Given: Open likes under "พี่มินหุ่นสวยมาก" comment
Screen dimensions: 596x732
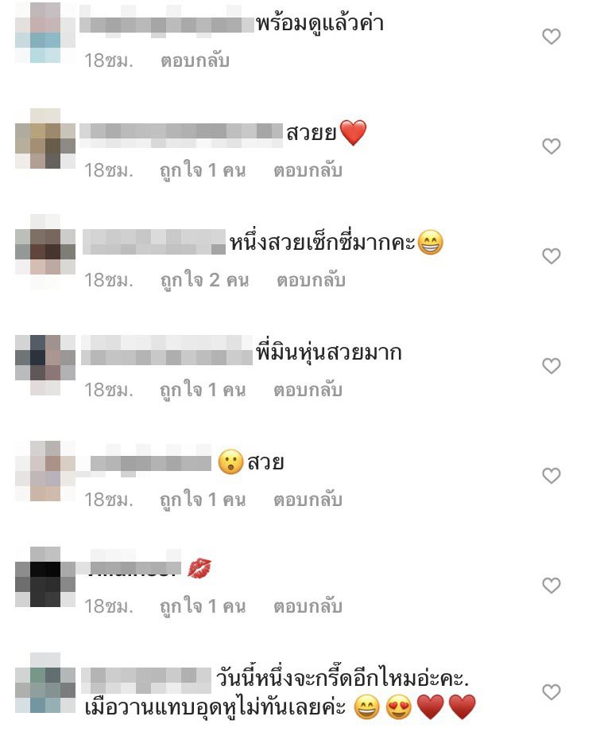Looking at the screenshot, I should point(203,390).
